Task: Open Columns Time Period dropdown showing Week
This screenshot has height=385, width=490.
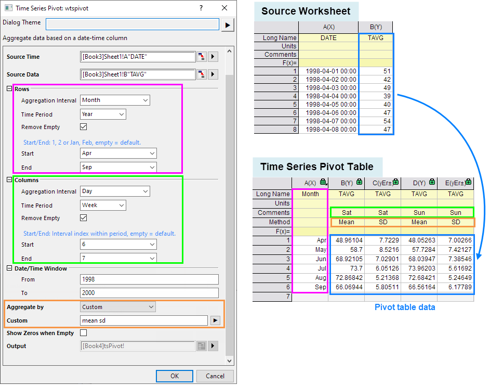Action: [x=103, y=206]
